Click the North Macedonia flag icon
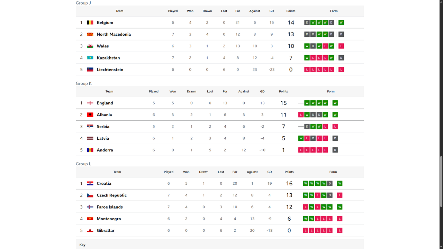443x249 pixels. 90,34
